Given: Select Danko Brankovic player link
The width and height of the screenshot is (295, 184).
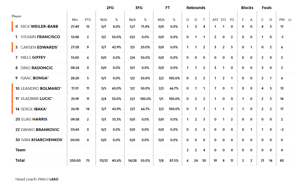Looking at the screenshot, I should 40,130.
